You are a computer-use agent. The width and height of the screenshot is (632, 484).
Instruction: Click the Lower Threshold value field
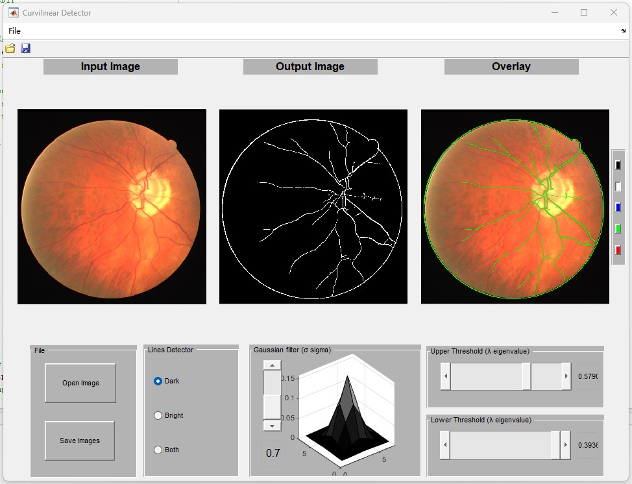588,445
